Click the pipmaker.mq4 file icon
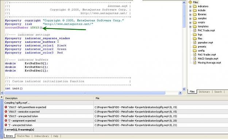The width and height of the screenshot is (228, 139). coord(195,42)
